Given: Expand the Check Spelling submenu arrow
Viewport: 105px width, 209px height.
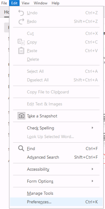Looking at the screenshot, I should [92, 128].
